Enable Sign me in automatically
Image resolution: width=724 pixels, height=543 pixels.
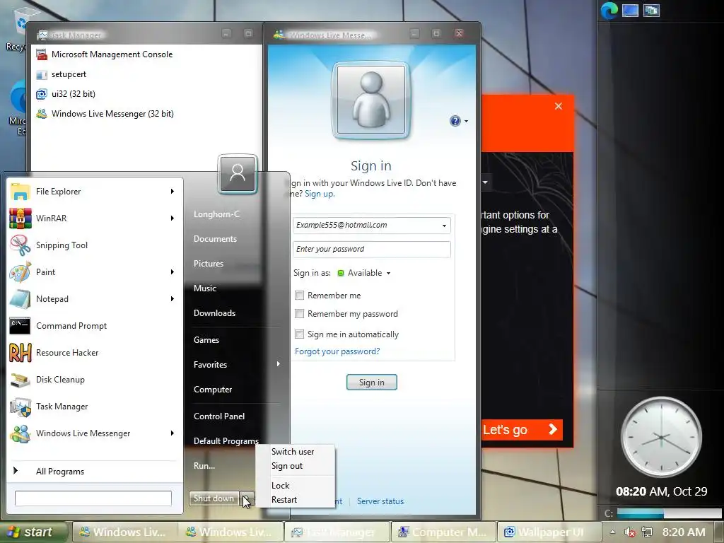click(299, 334)
